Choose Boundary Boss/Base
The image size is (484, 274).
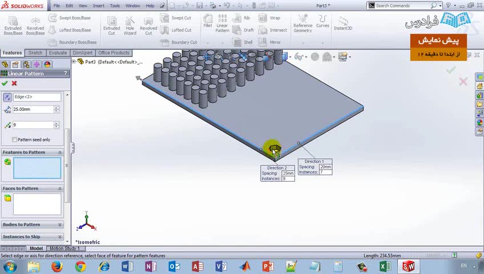coord(72,42)
